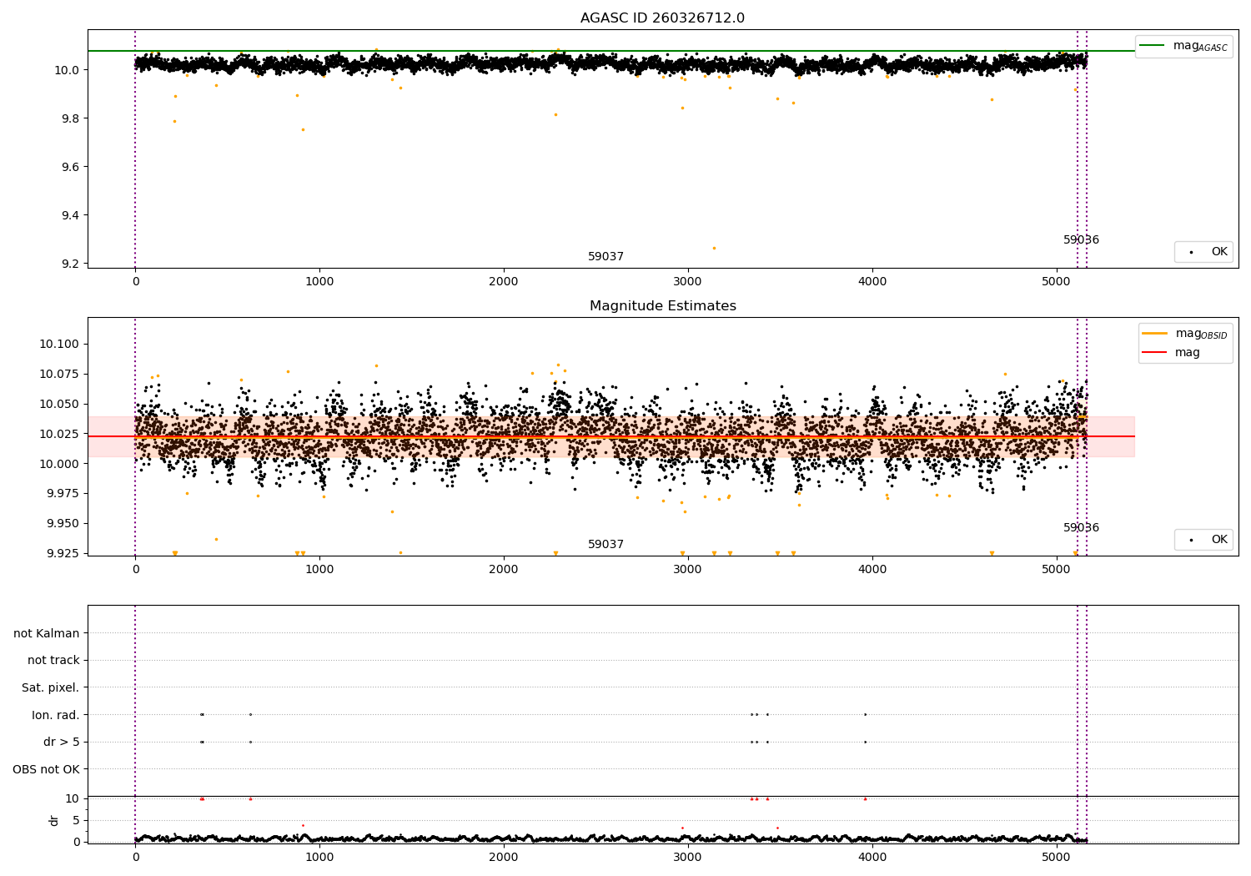Click the '10.0' y-axis tick in top plot

68,70
